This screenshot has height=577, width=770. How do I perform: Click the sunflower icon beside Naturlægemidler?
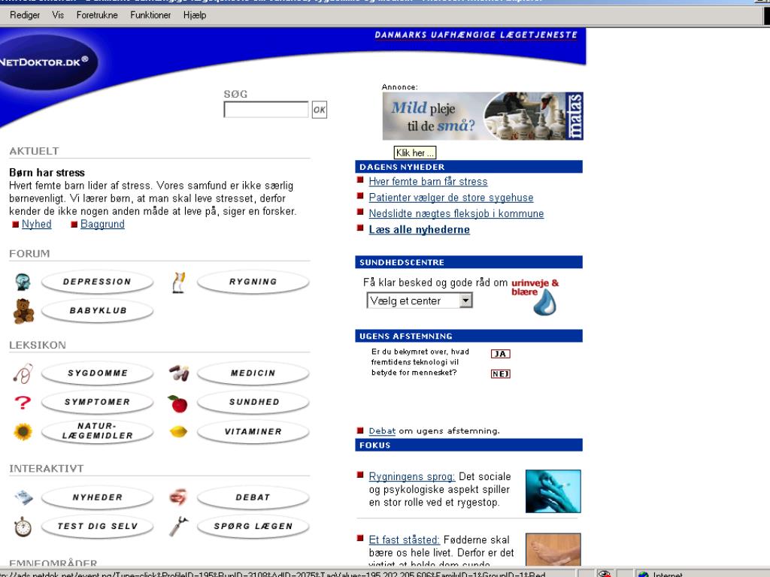(x=23, y=432)
